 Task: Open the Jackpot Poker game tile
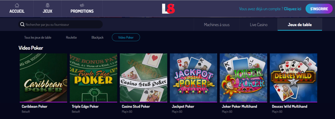[193, 78]
